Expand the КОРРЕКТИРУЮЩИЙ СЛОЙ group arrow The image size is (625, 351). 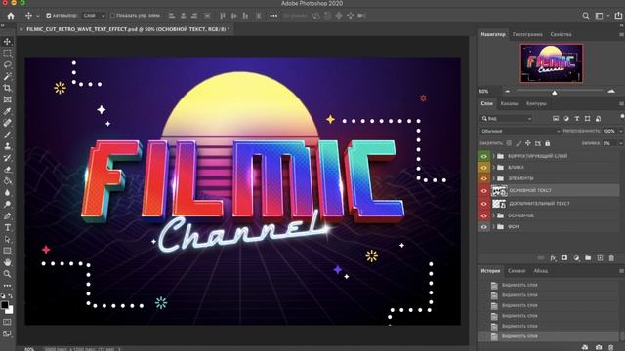494,156
